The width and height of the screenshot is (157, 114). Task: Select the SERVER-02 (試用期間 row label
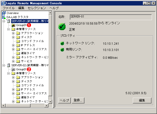pos(30,65)
